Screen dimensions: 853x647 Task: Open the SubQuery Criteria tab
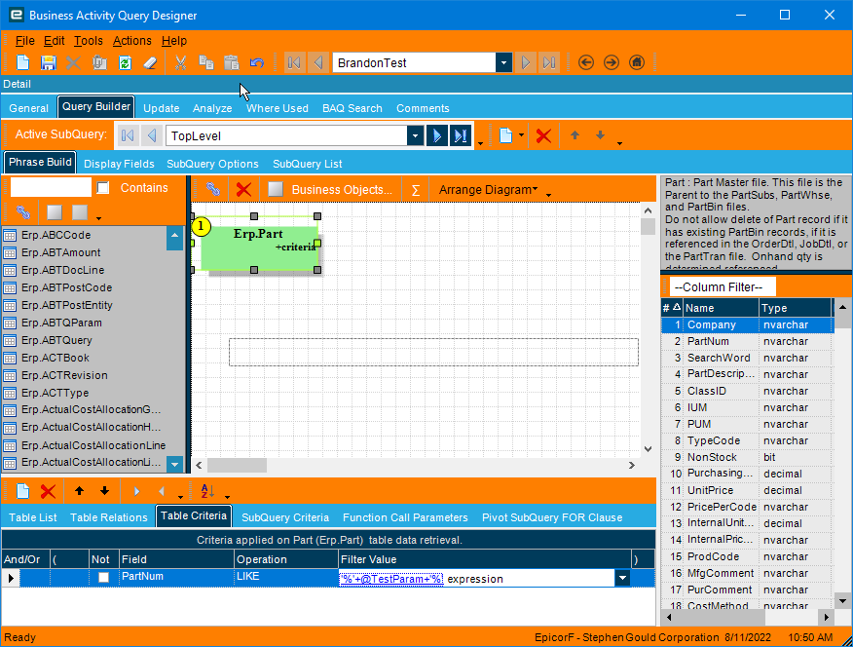(285, 517)
